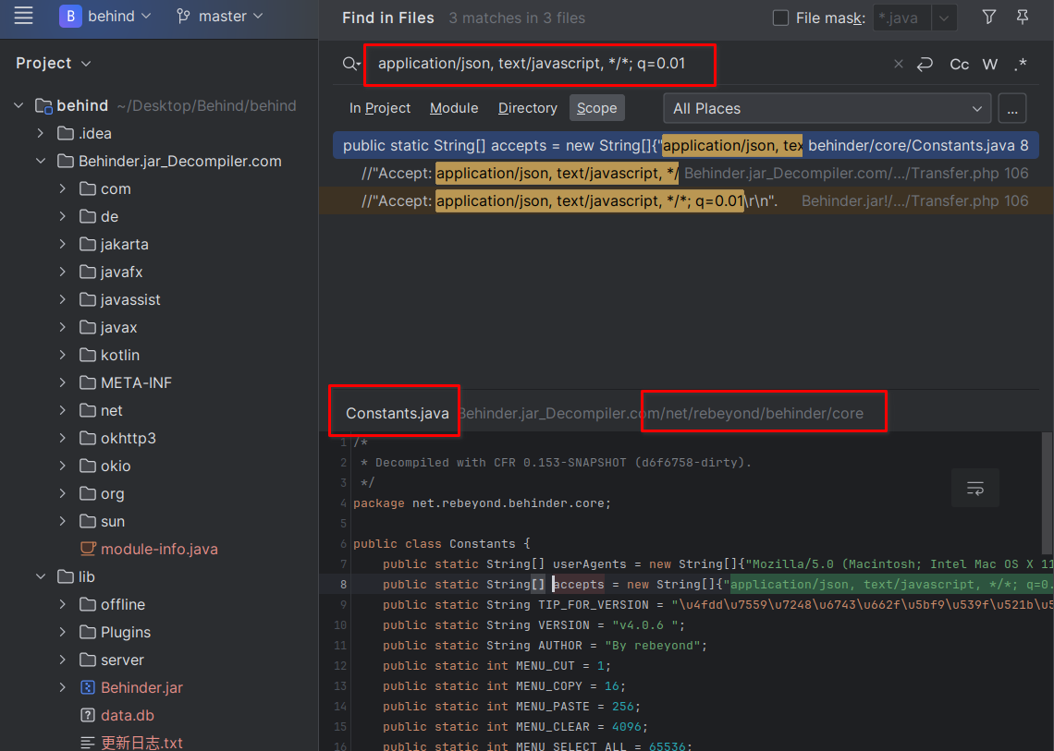Click the behind root module folder icon

click(43, 105)
